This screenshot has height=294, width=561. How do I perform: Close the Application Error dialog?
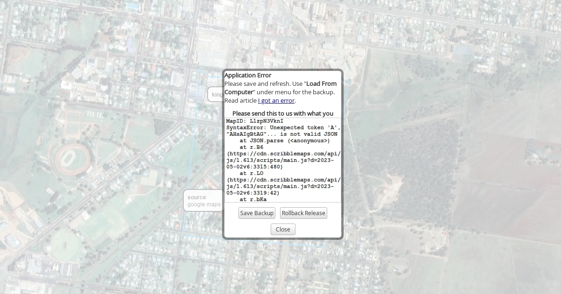pyautogui.click(x=283, y=229)
